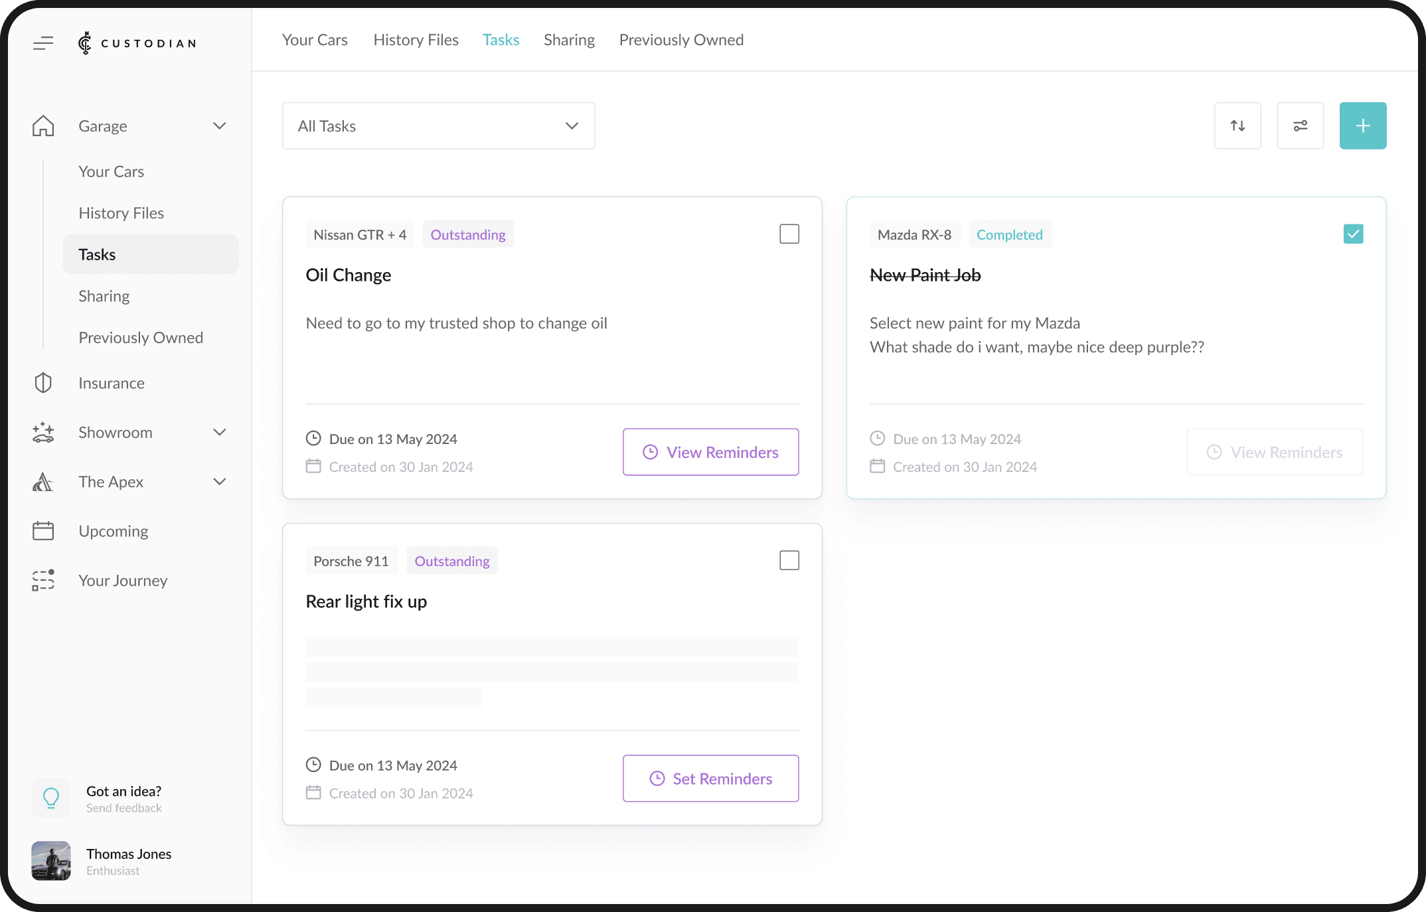Screen dimensions: 1426x912
Task: Expand the Showroom section chevron
Action: [220, 432]
